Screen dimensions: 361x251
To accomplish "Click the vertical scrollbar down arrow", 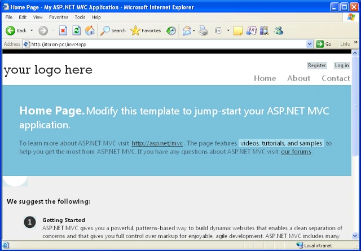I will [355, 236].
